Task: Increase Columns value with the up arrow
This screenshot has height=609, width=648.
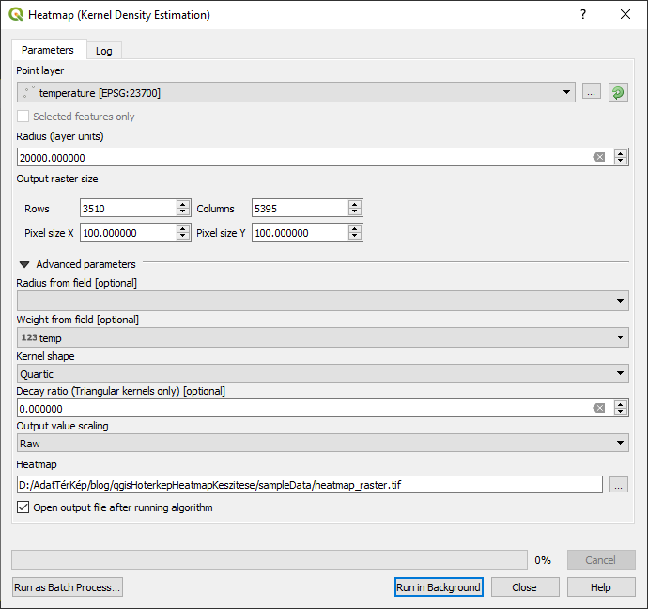Action: point(355,204)
